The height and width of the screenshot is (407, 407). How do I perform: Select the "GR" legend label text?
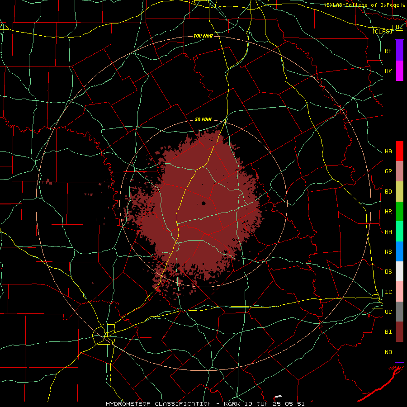point(388,171)
